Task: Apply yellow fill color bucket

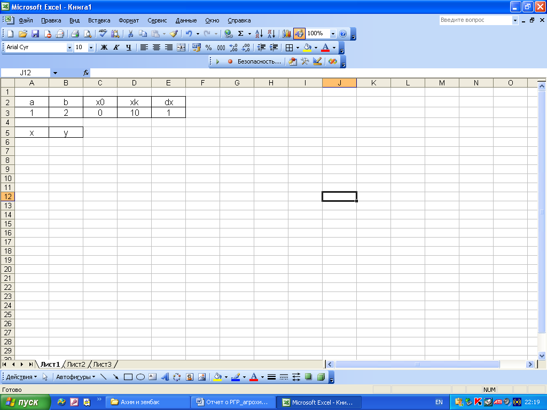Action: pyautogui.click(x=307, y=48)
